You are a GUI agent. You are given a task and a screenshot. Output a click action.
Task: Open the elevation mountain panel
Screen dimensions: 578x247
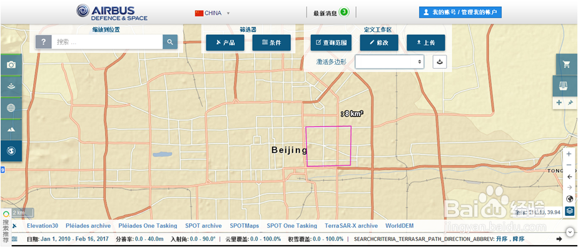point(11,129)
